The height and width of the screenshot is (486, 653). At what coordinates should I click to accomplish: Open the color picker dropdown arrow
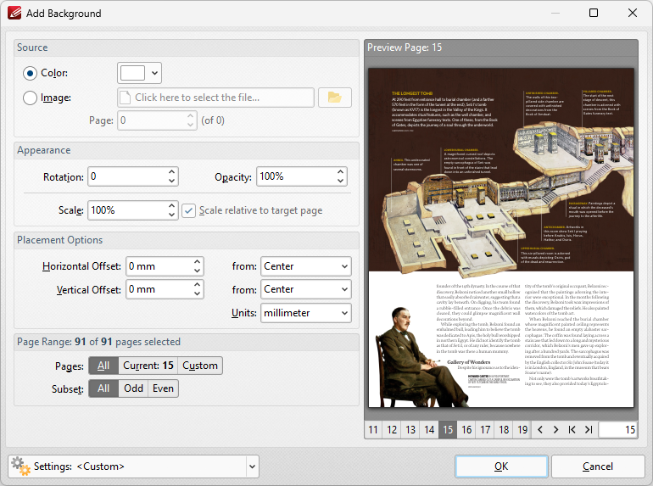click(x=154, y=73)
